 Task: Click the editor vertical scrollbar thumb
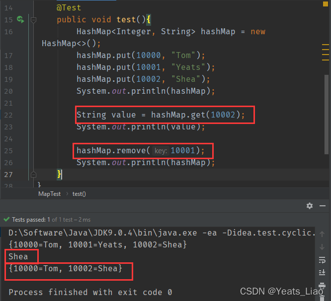[x=327, y=115]
